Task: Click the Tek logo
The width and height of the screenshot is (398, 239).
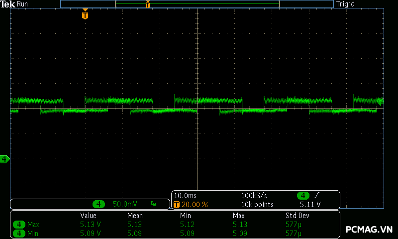Action: (7, 4)
